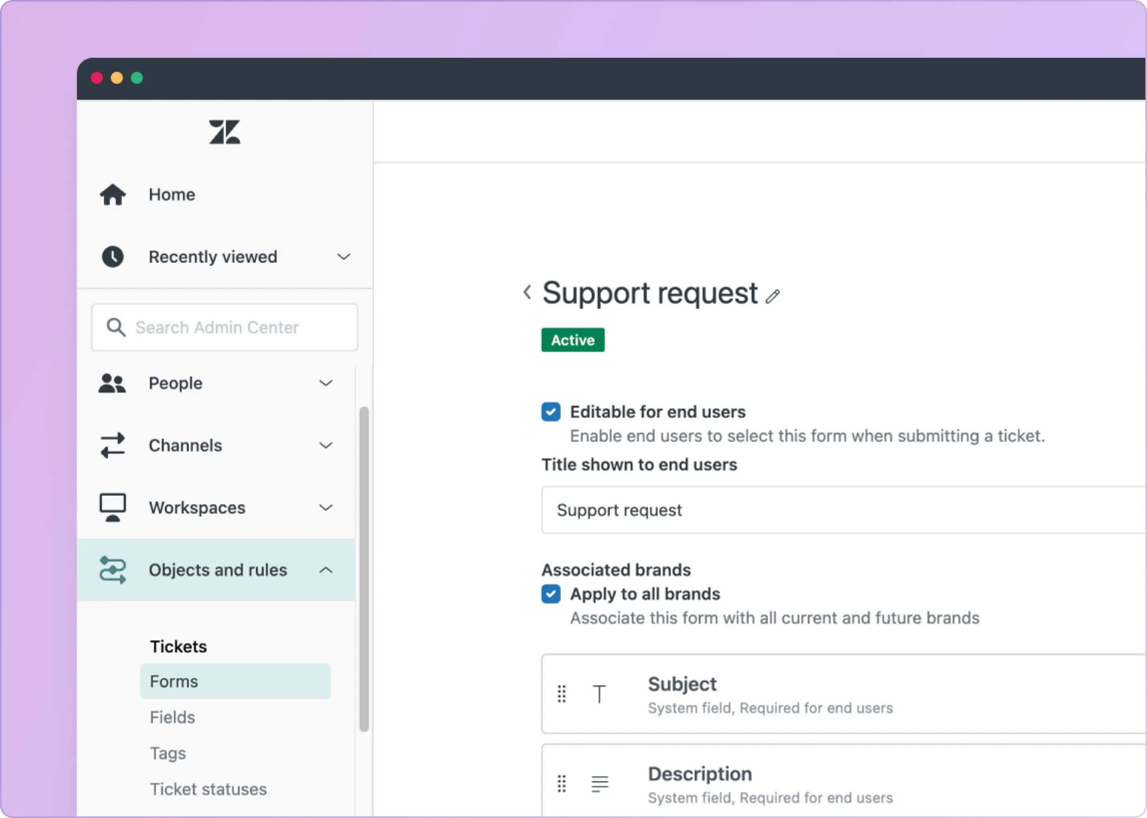Screen dimensions: 1147x818
Task: Click the drag handle next to Subject field
Action: [x=562, y=694]
